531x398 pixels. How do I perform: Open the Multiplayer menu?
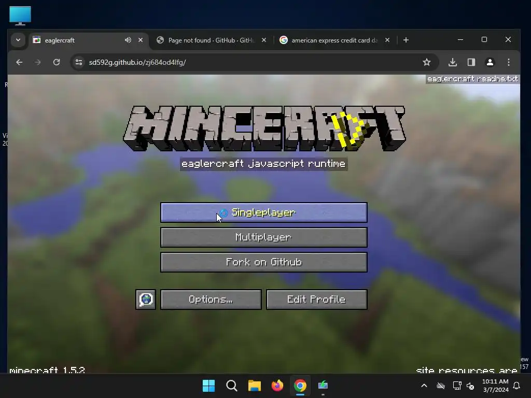click(264, 237)
